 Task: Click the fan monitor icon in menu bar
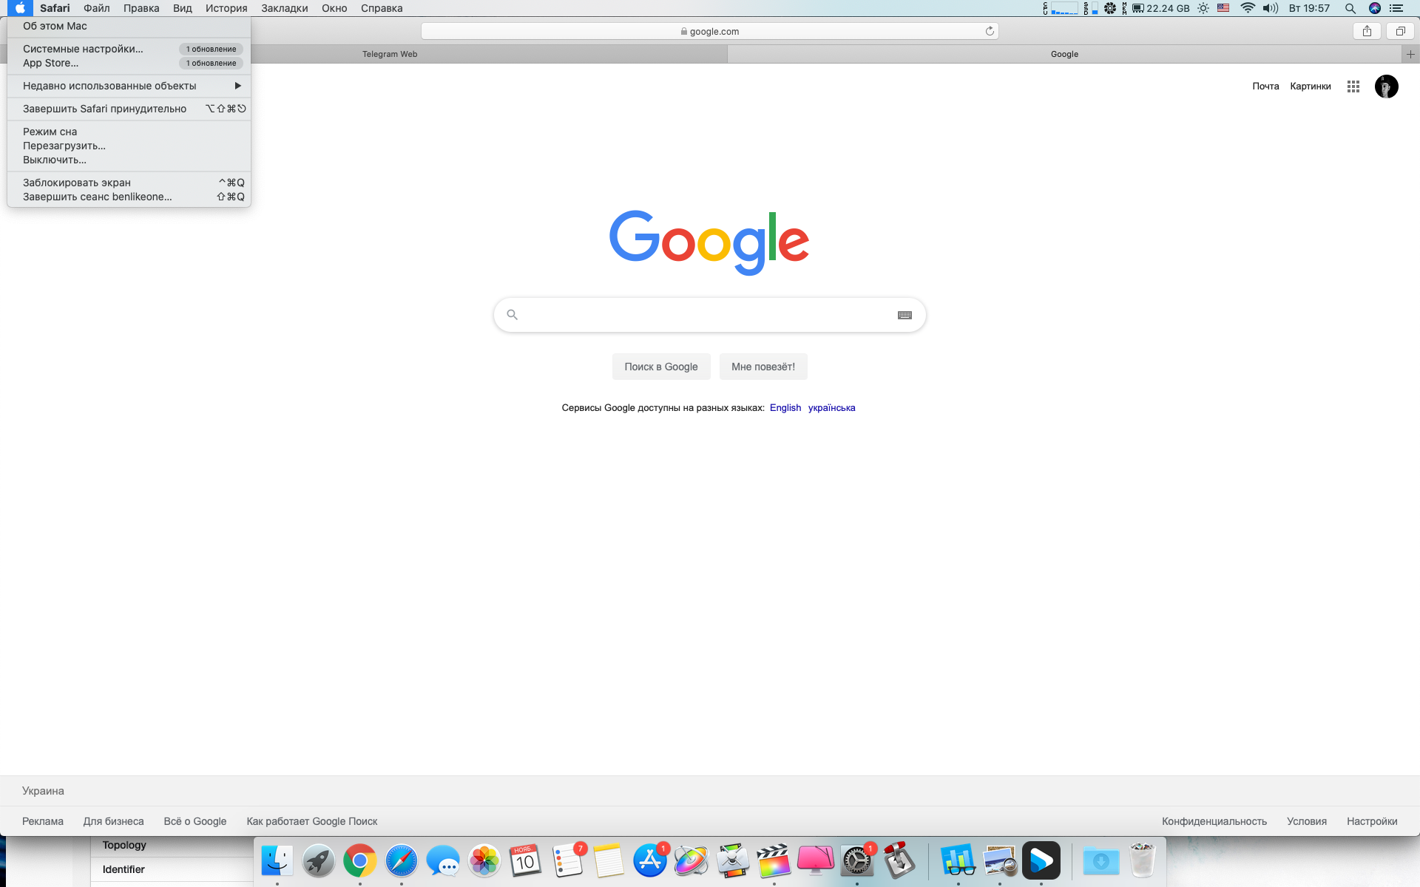pyautogui.click(x=1110, y=8)
